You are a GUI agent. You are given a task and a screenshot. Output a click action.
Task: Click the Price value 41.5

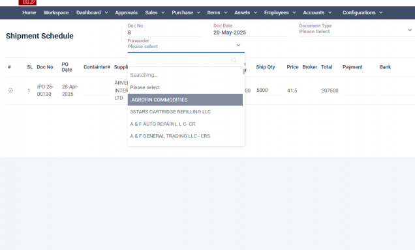click(292, 90)
